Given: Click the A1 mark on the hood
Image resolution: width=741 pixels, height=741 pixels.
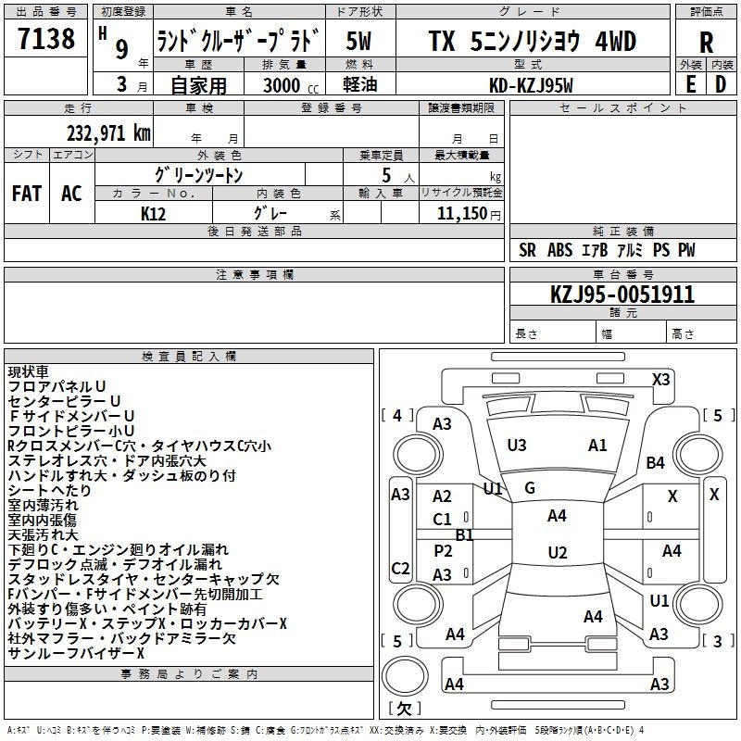Looking at the screenshot, I should click(x=597, y=446).
